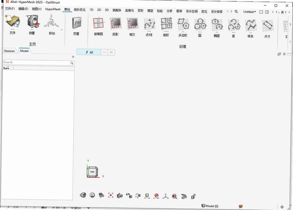Click the binoculars find icon
The width and height of the screenshot is (293, 210).
(101, 195)
